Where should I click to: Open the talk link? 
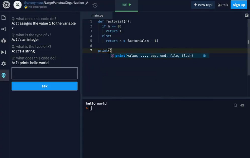tap(223, 5)
